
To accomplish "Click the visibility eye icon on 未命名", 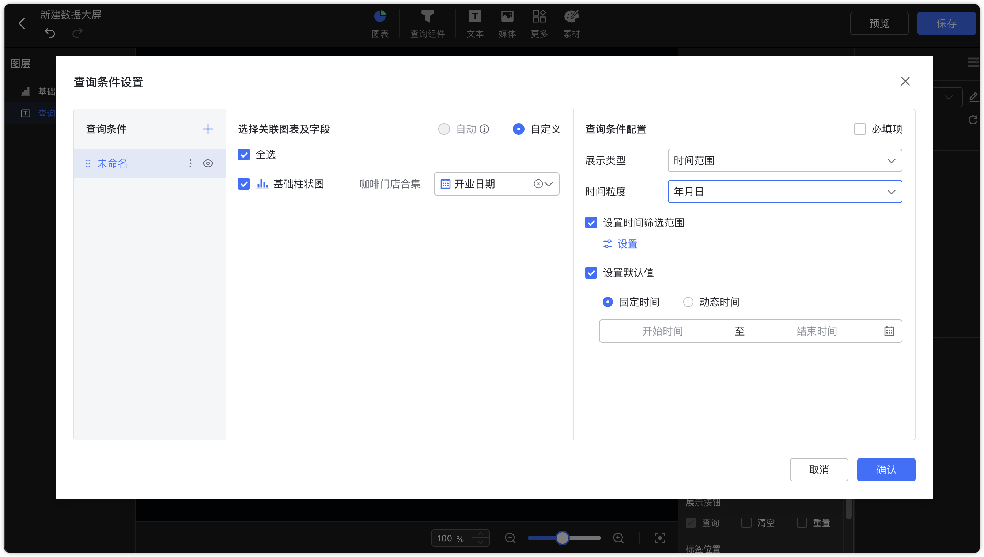I will click(x=209, y=162).
